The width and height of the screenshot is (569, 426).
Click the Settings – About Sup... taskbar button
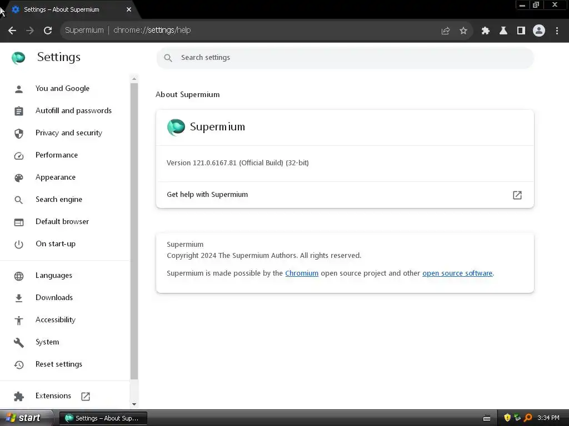click(103, 418)
